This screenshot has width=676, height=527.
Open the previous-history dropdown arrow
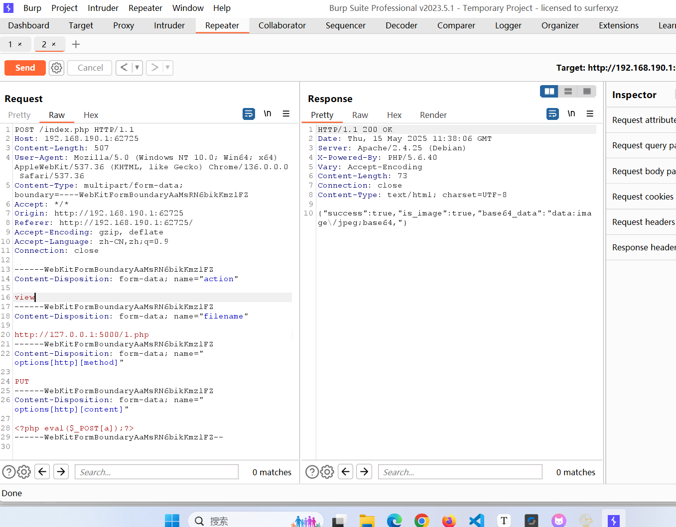click(137, 67)
